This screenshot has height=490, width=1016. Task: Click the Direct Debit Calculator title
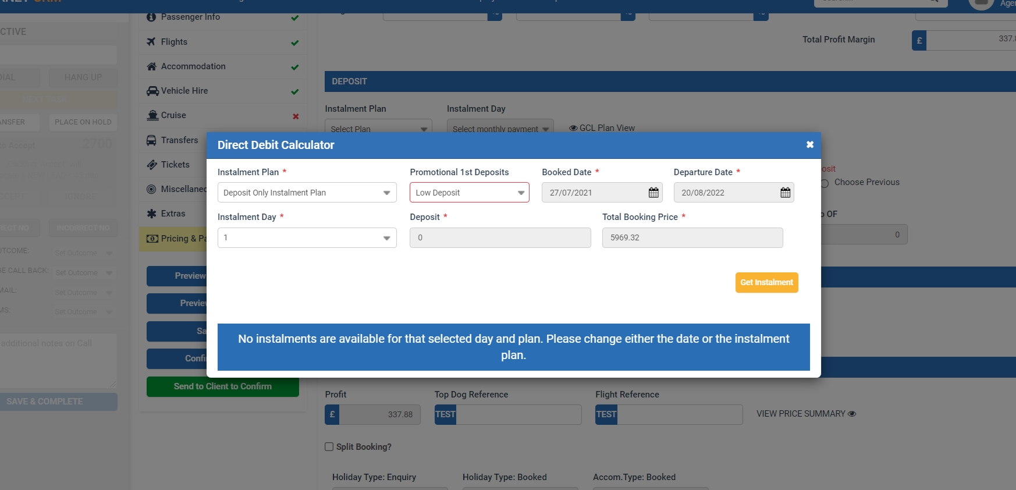click(x=276, y=145)
